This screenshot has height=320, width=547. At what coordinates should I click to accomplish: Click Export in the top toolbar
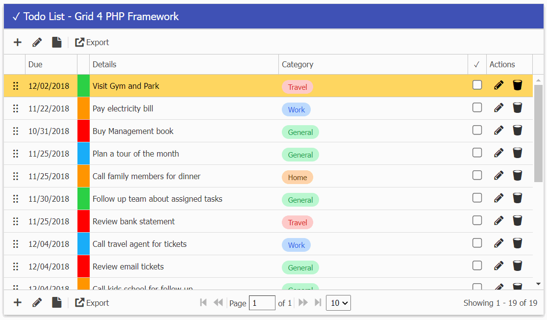point(92,42)
